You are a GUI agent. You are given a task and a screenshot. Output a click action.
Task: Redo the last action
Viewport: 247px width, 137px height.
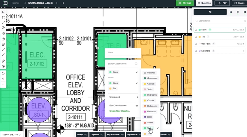[x=3, y=79]
